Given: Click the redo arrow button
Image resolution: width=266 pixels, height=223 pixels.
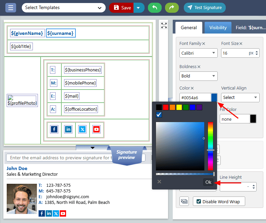Looking at the screenshot, I should coord(172,7).
